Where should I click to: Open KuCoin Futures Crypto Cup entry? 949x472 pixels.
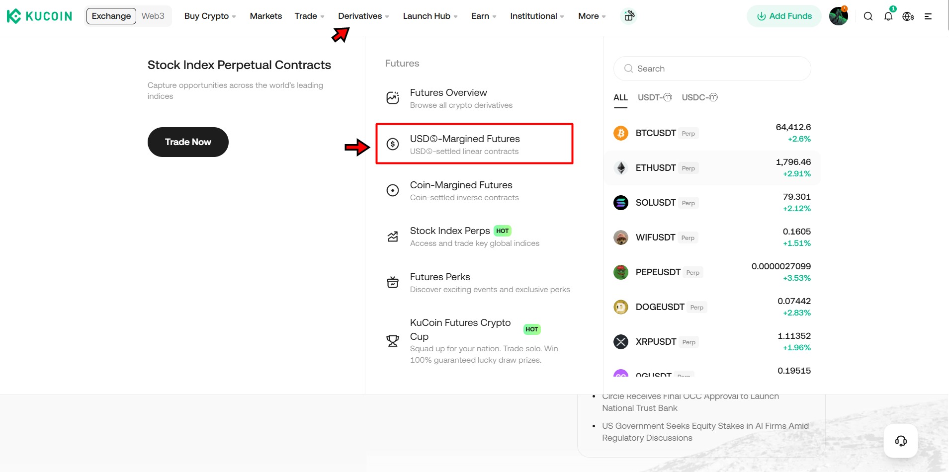click(x=474, y=341)
